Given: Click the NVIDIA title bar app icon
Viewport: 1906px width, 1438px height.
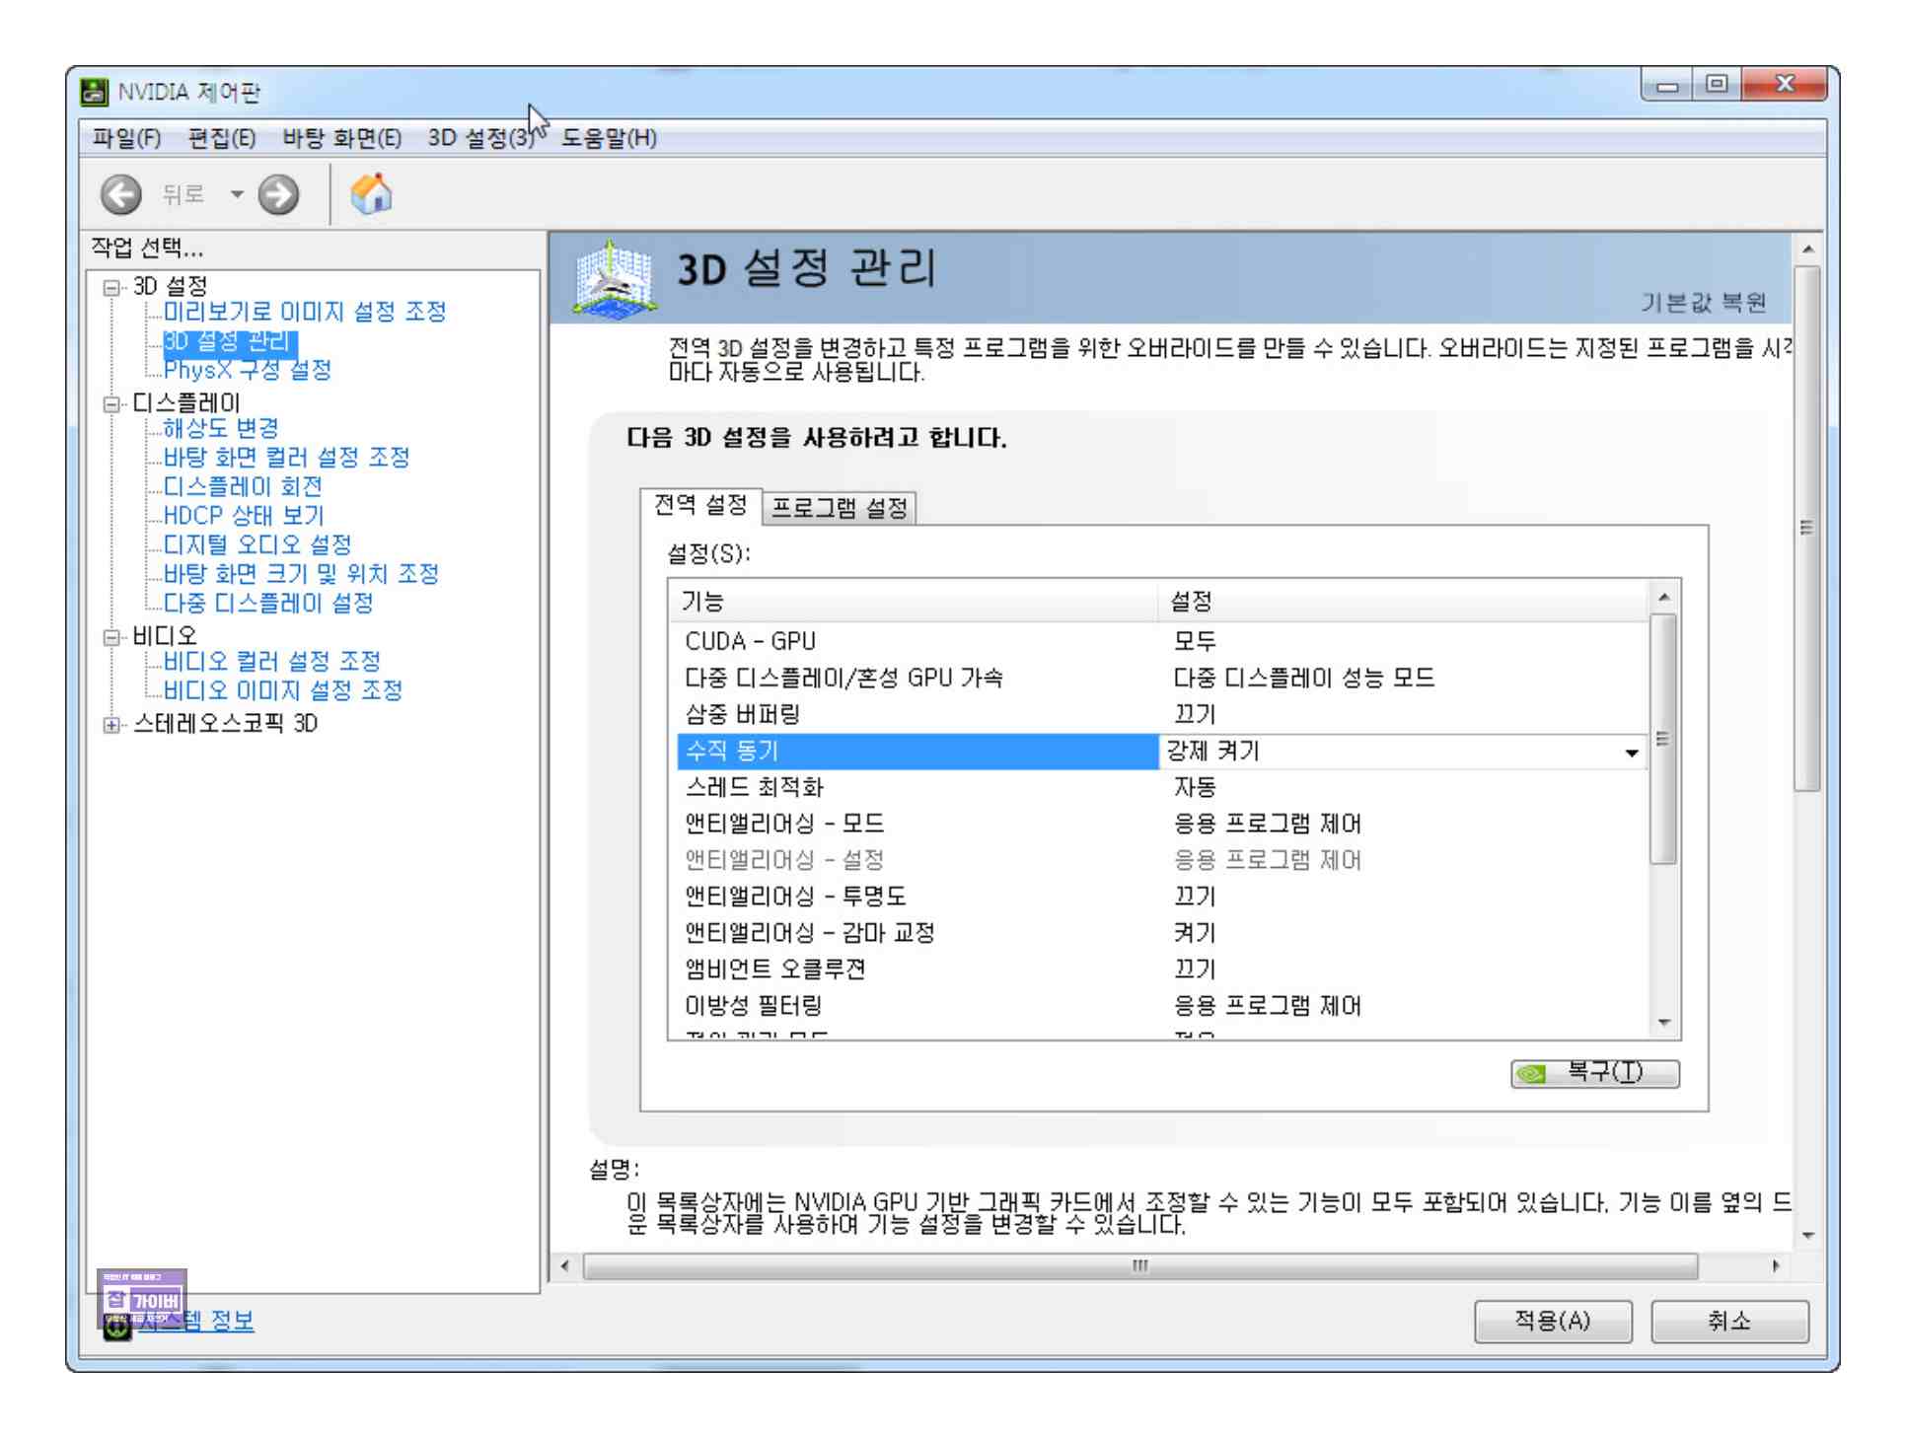Looking at the screenshot, I should pos(94,93).
